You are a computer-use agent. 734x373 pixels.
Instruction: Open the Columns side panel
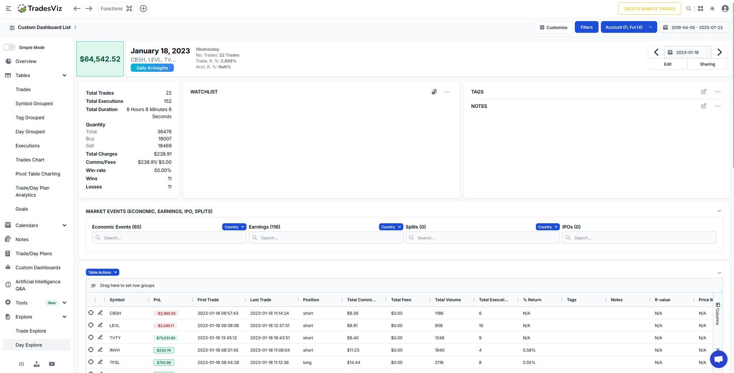(718, 314)
